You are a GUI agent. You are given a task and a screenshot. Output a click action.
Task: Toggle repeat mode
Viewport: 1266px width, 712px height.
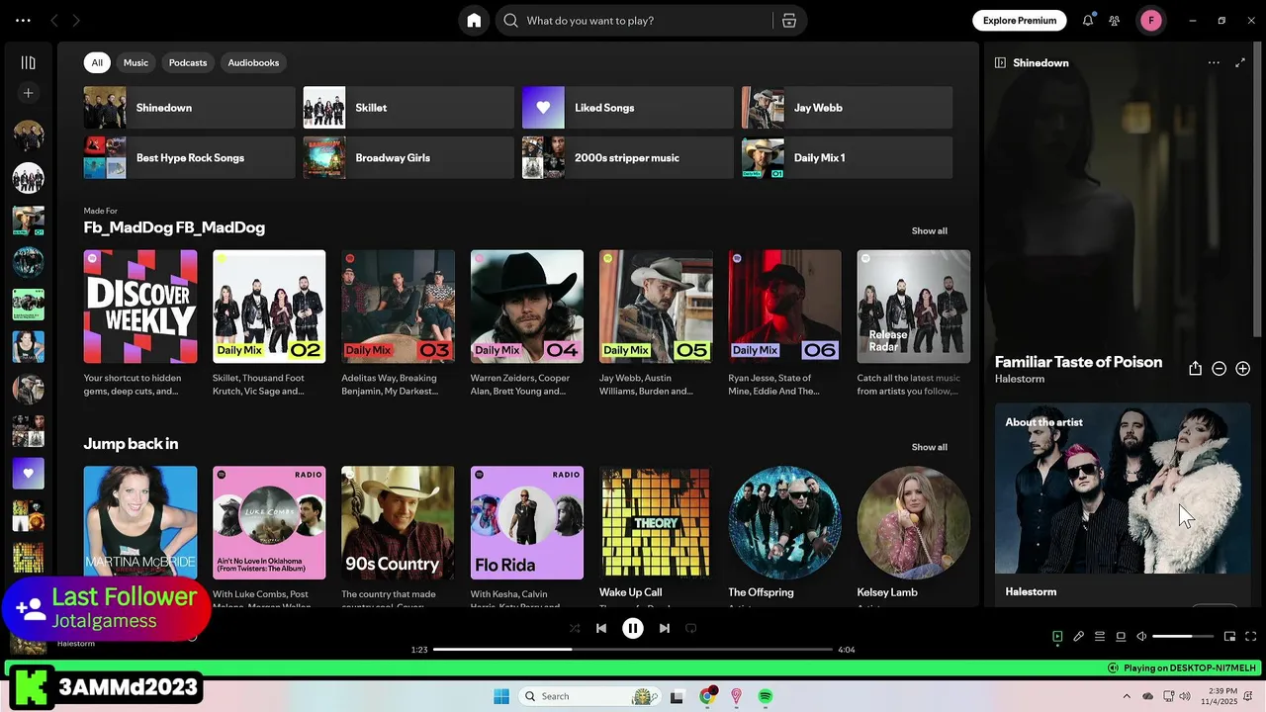691,628
